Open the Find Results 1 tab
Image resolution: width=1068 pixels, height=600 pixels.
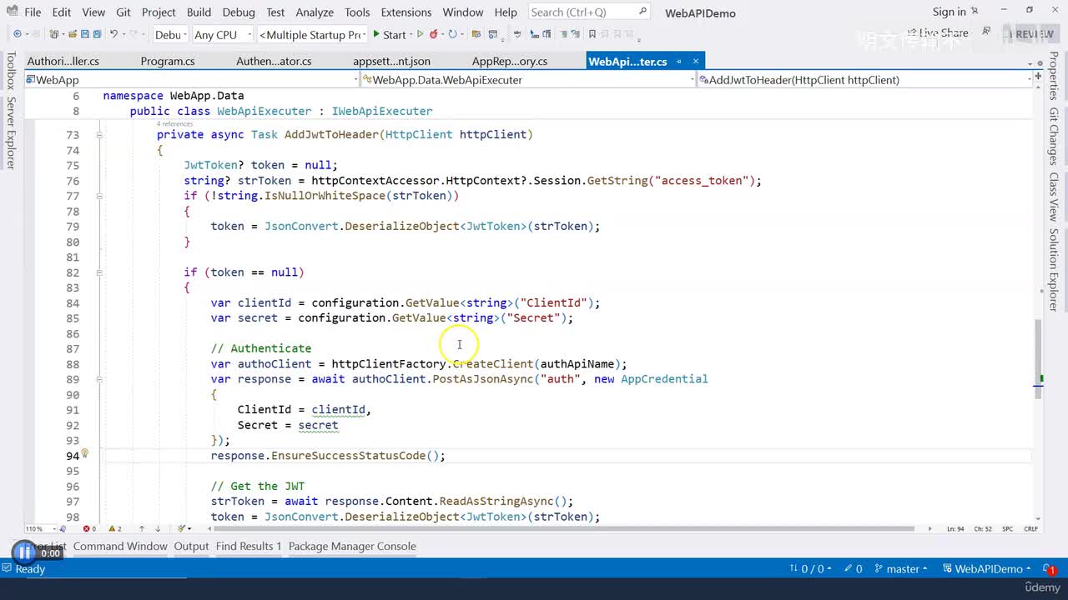[x=249, y=547]
